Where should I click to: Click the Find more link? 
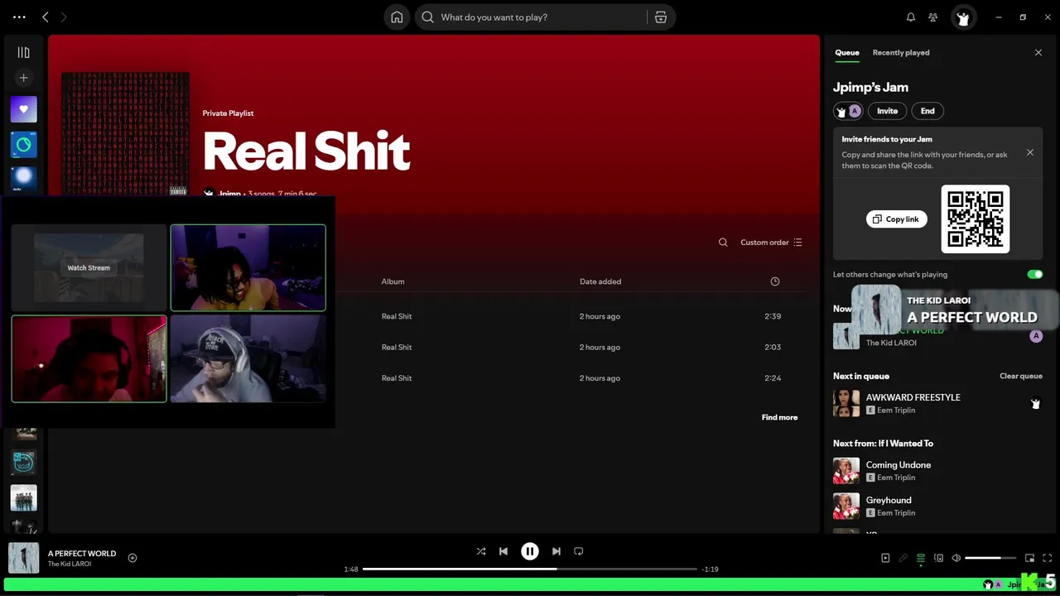[779, 417]
